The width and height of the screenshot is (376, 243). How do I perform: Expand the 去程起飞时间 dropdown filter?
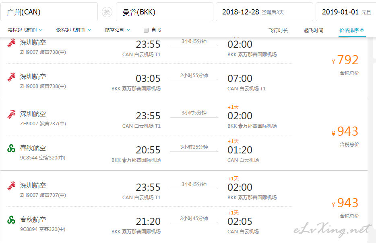click(x=25, y=30)
